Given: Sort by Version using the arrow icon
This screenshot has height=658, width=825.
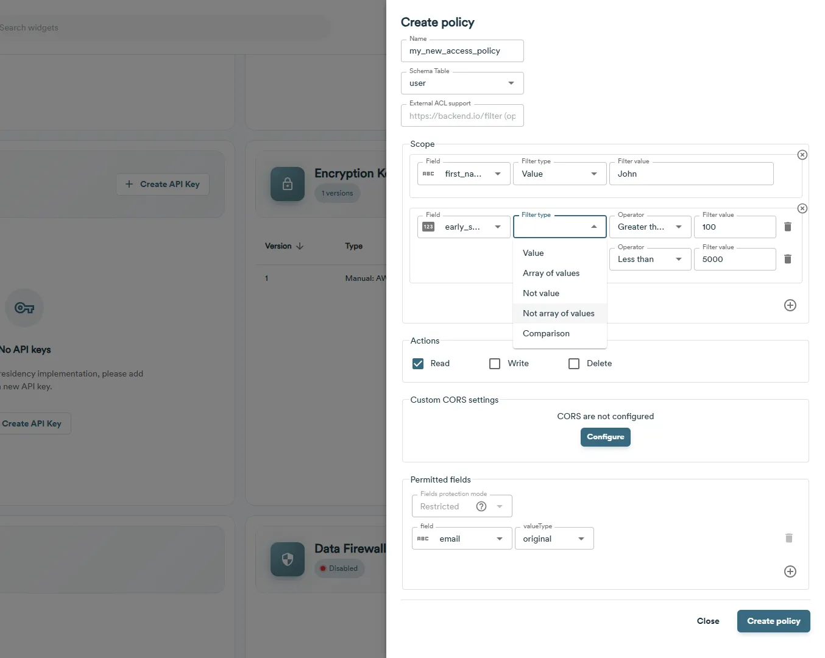Looking at the screenshot, I should (300, 246).
